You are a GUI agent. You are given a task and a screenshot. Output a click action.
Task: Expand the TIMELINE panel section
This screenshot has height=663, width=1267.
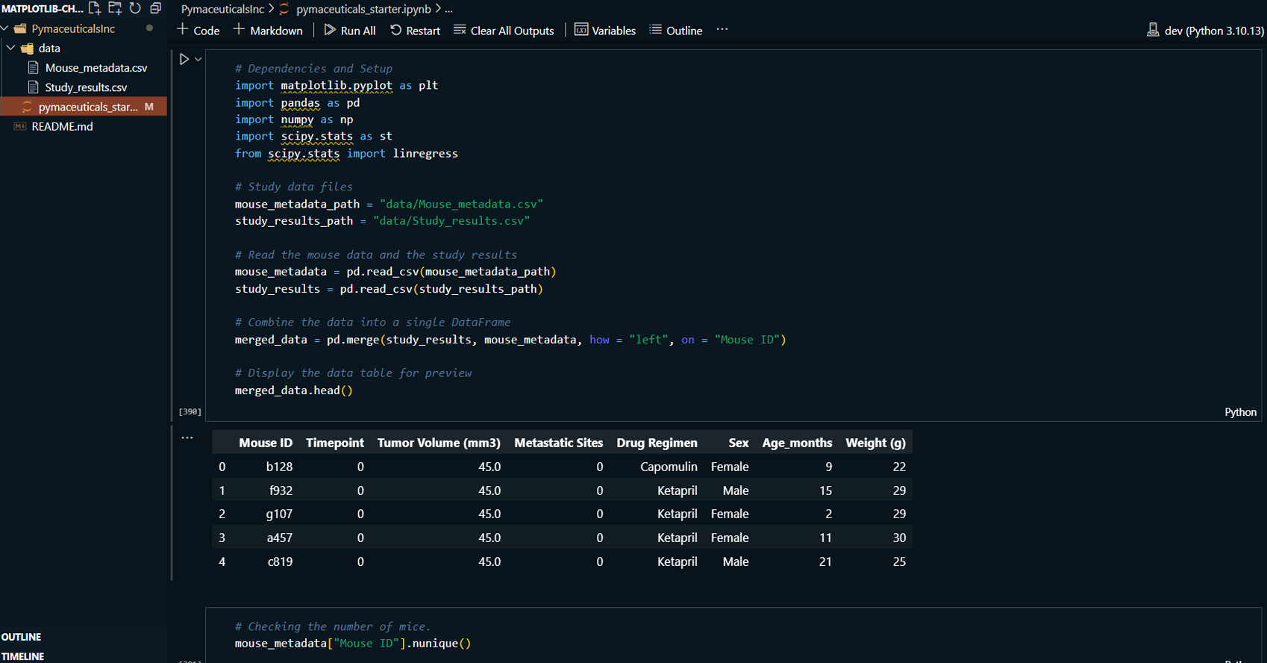pos(23,656)
